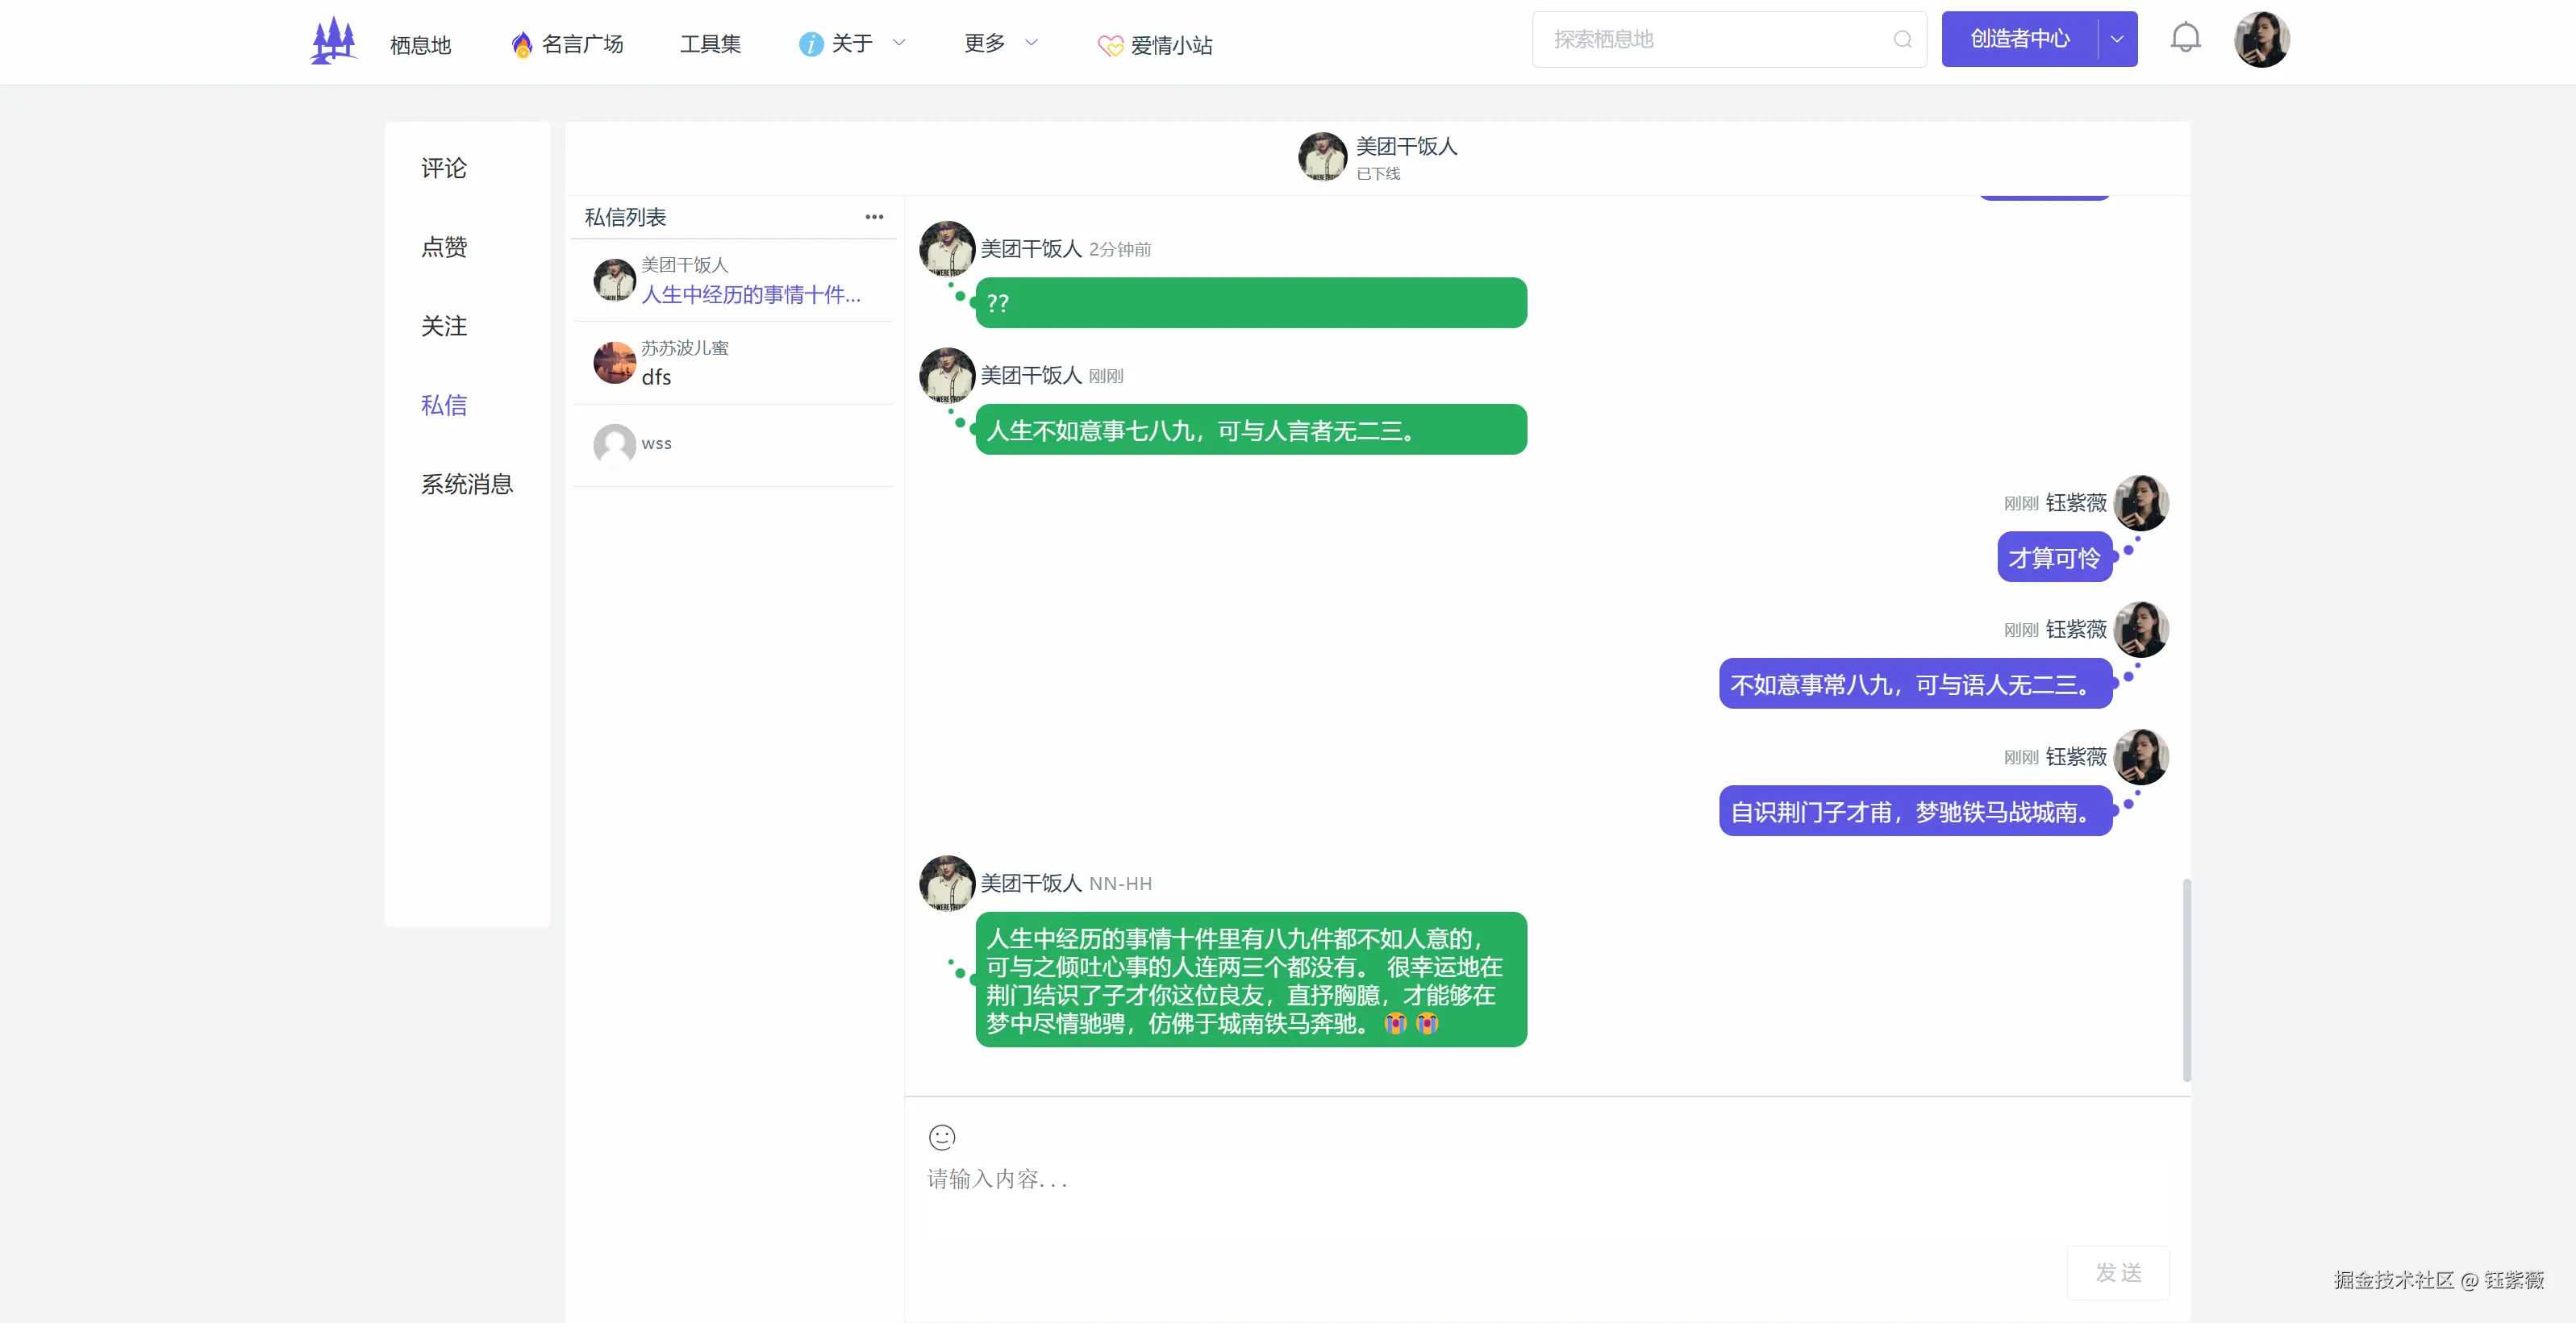The height and width of the screenshot is (1323, 2576).
Task: Click the forest logo to go home
Action: tap(332, 40)
